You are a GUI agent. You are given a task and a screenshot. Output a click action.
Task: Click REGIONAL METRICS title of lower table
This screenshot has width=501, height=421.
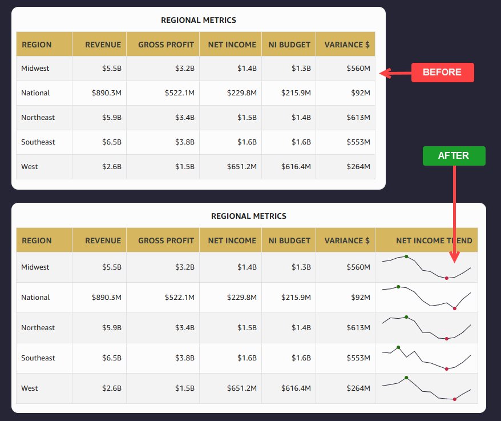pyautogui.click(x=249, y=216)
